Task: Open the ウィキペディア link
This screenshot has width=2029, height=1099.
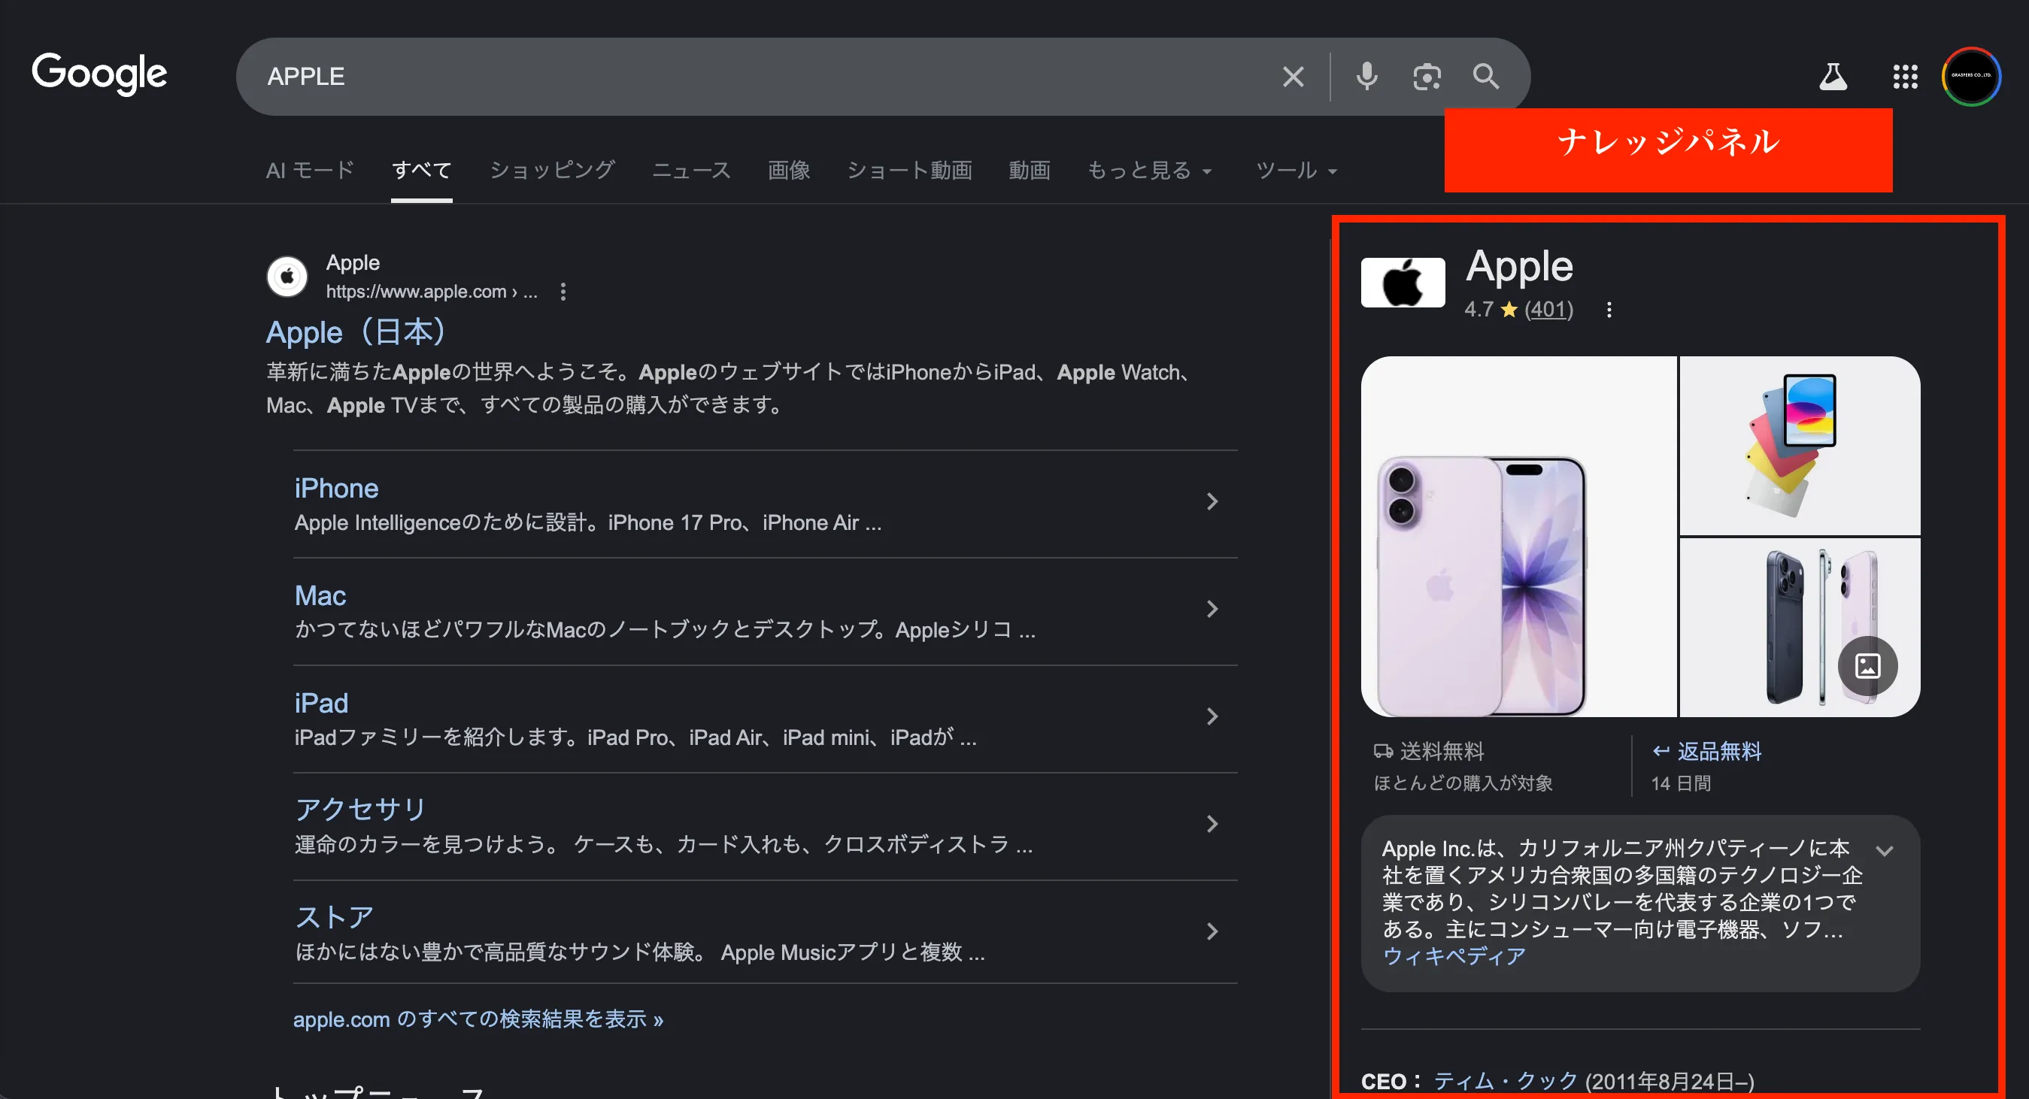Action: click(1453, 955)
